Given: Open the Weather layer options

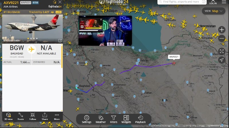Looking at the screenshot, I should click(x=101, y=119).
